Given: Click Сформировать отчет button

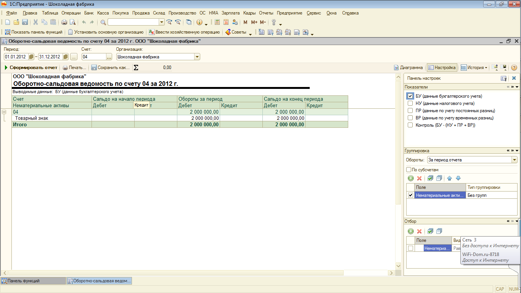Looking at the screenshot, I should coord(31,68).
